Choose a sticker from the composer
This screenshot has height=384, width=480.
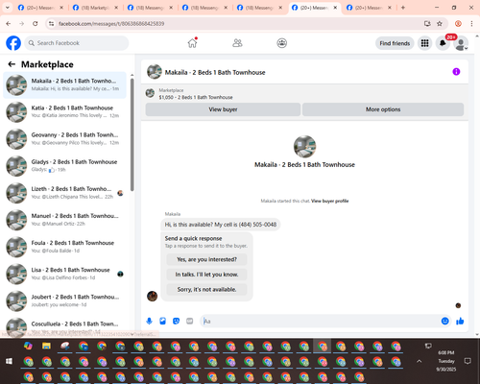point(176,321)
